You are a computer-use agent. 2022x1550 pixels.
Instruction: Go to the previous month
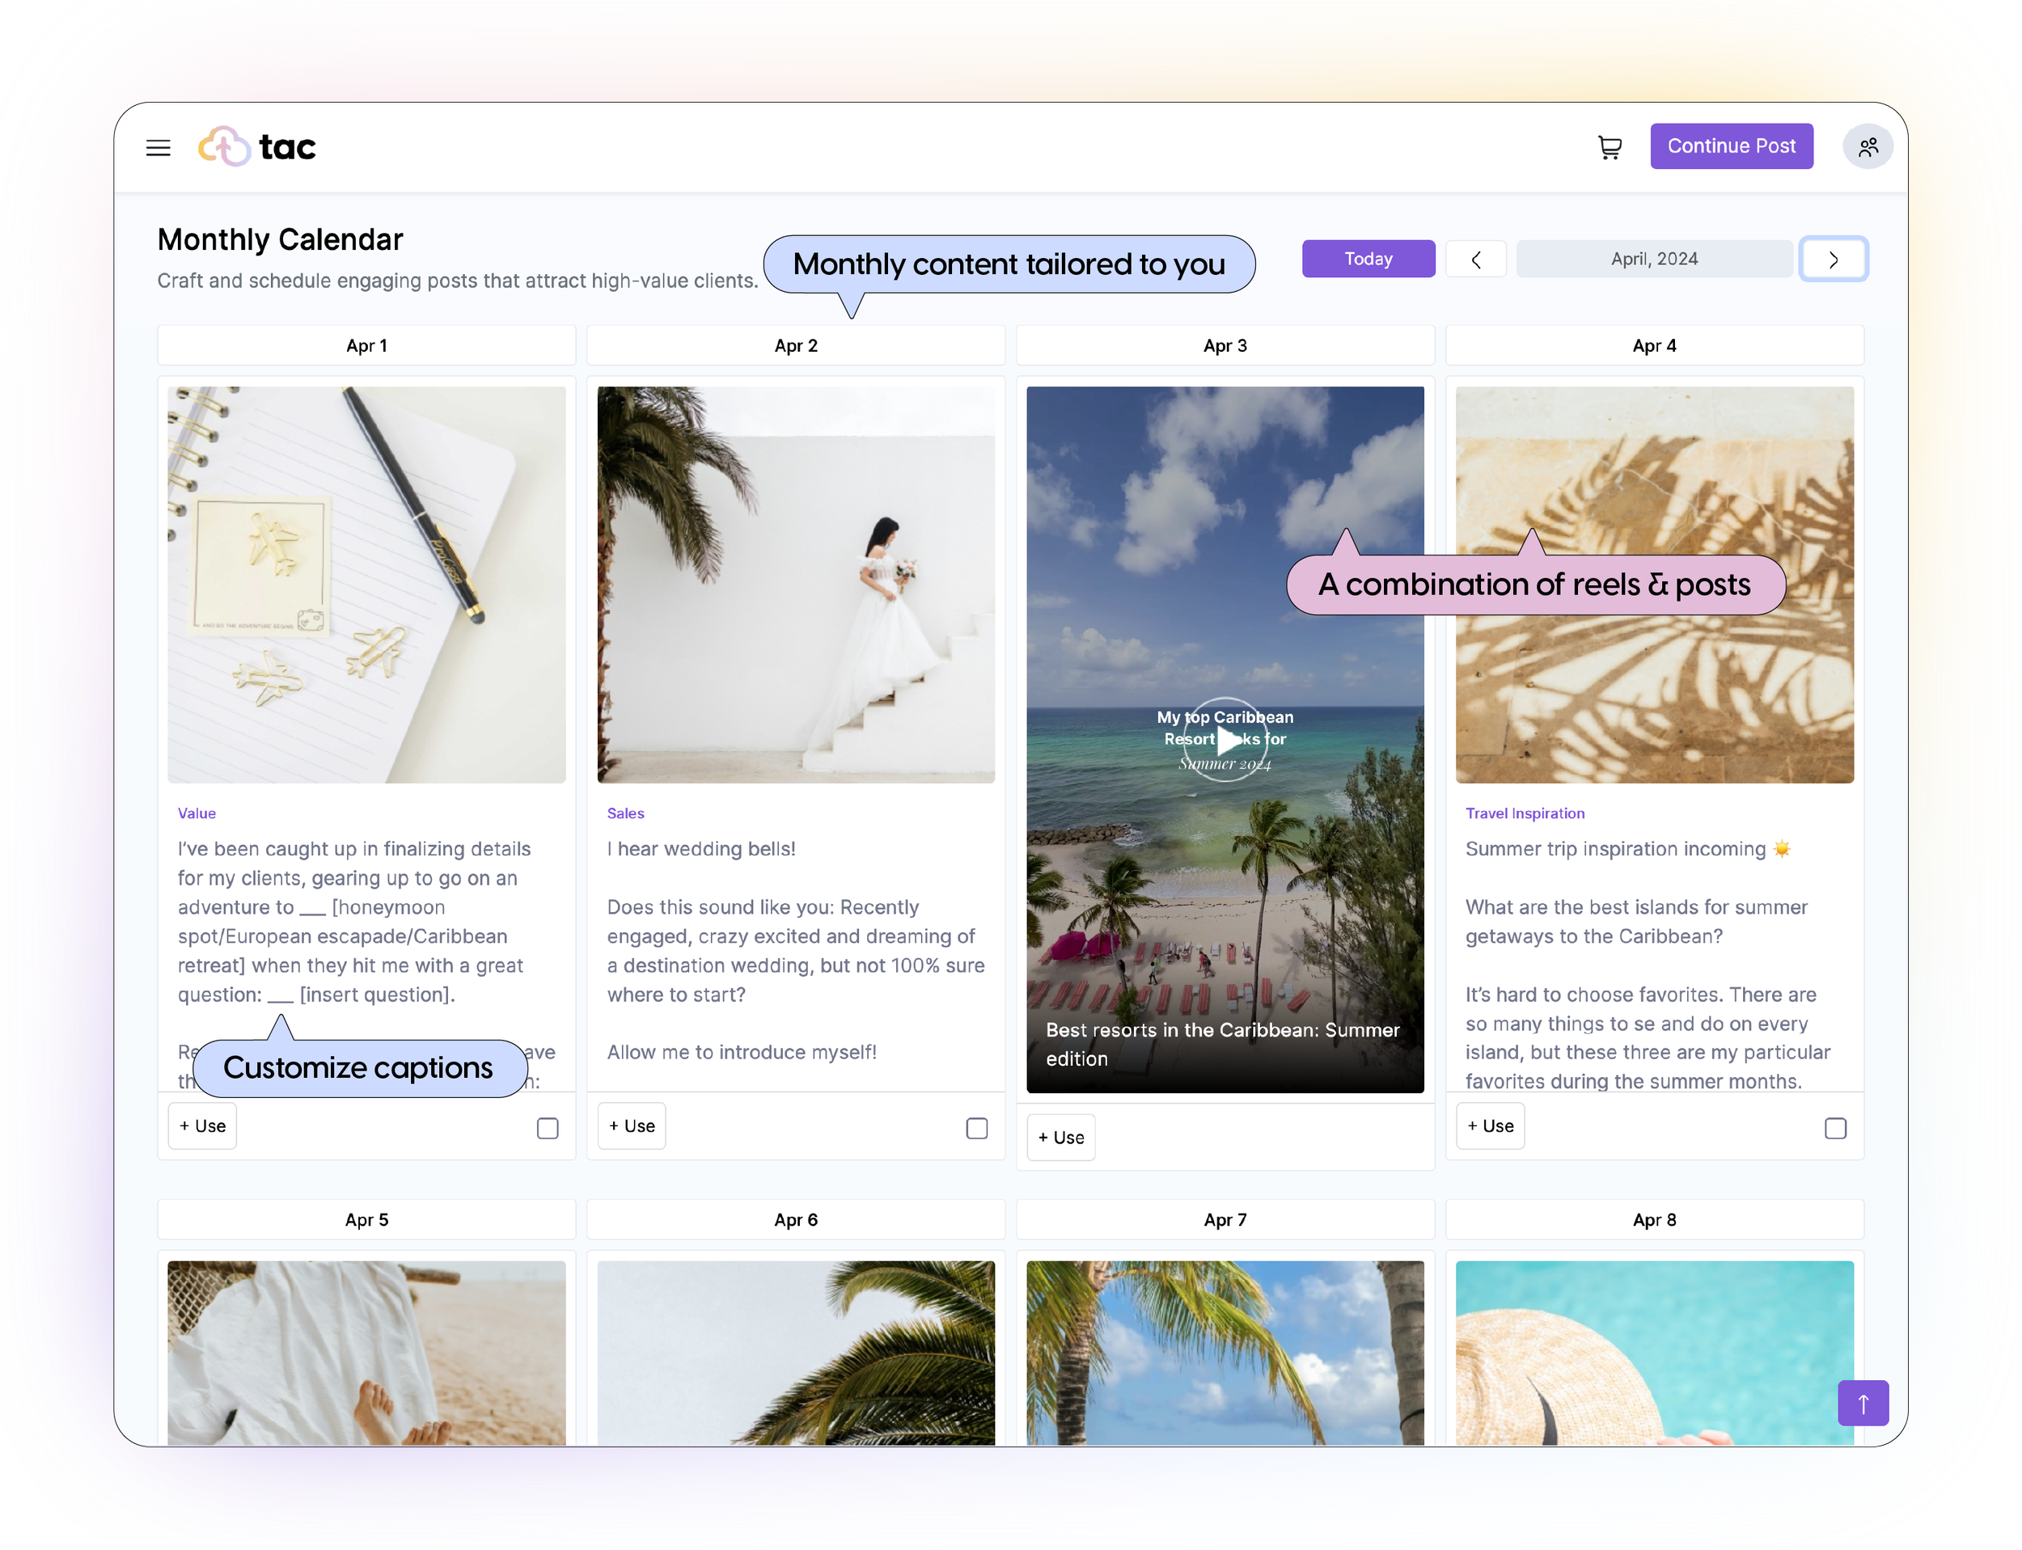pos(1476,260)
